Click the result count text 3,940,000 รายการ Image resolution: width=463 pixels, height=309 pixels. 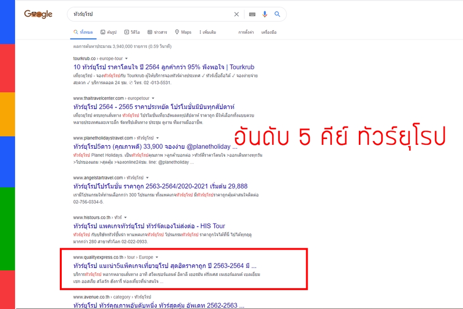click(122, 46)
